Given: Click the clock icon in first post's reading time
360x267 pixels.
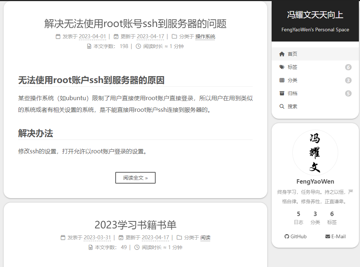Looking at the screenshot, I should (138, 46).
